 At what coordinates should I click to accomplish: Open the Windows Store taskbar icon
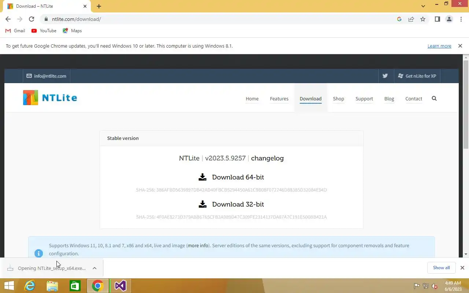pyautogui.click(x=75, y=286)
